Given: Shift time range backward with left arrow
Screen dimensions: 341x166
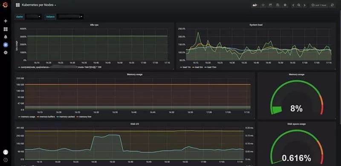Looking at the screenshot, I should click(293, 5).
